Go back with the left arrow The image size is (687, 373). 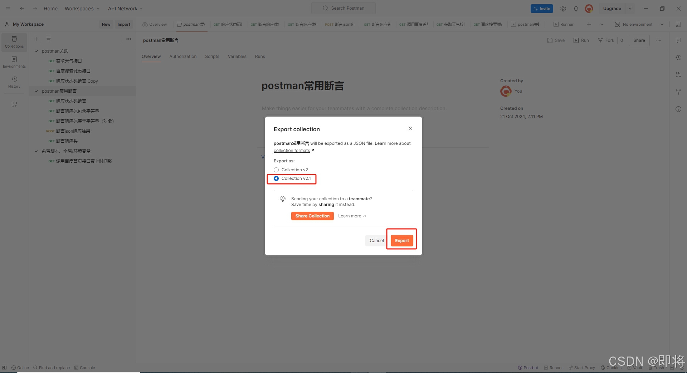click(22, 9)
